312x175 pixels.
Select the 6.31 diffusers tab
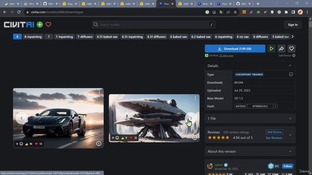coord(156,37)
